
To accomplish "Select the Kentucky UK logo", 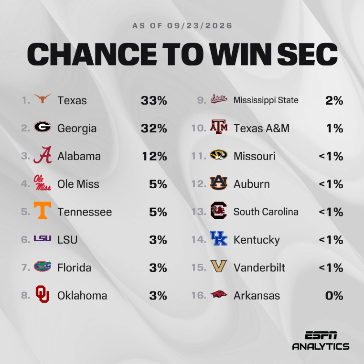I will coord(219,238).
